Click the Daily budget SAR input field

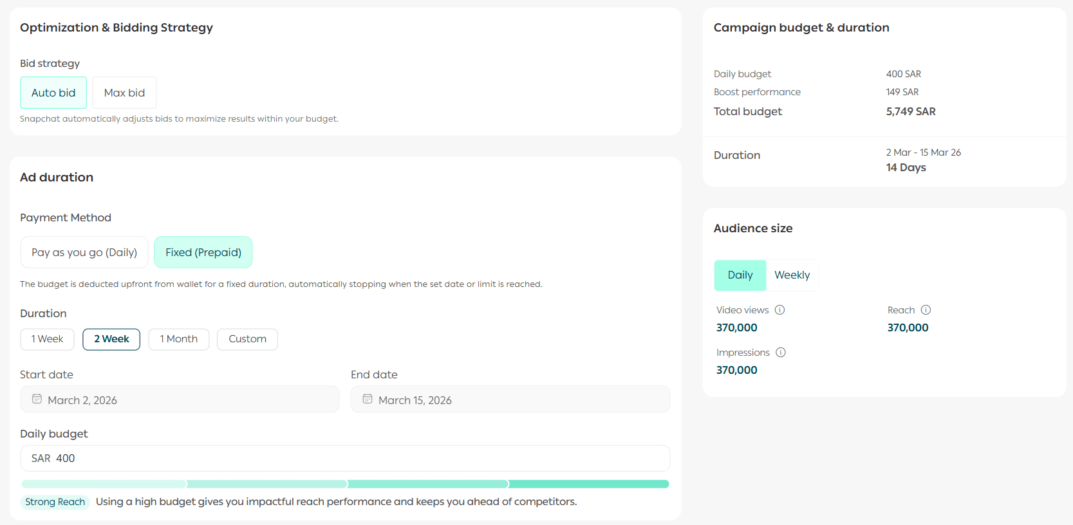click(x=345, y=458)
